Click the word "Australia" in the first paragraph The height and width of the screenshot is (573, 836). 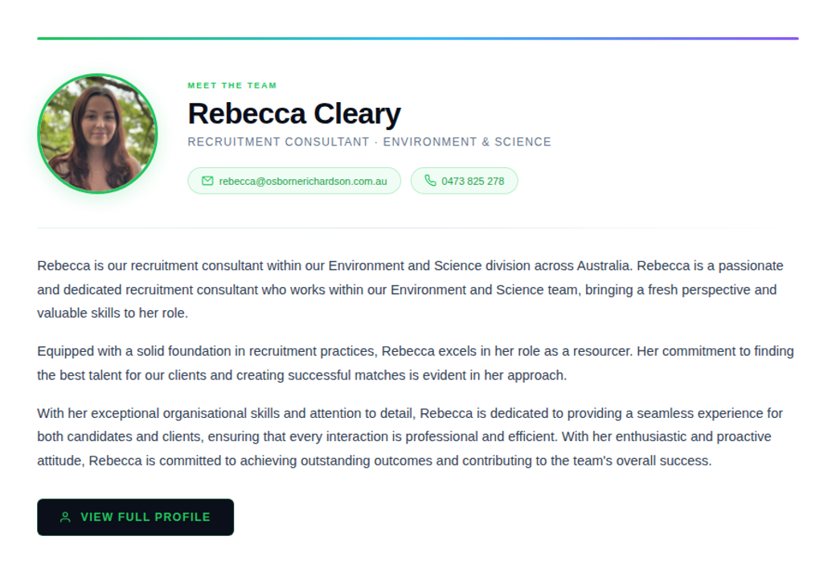pos(604,266)
